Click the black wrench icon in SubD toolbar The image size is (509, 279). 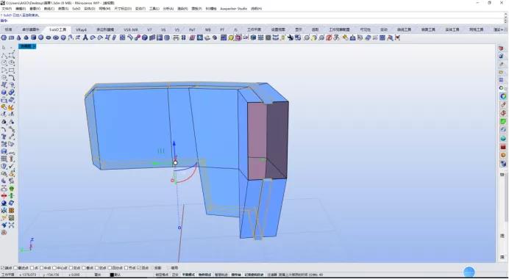click(x=291, y=37)
